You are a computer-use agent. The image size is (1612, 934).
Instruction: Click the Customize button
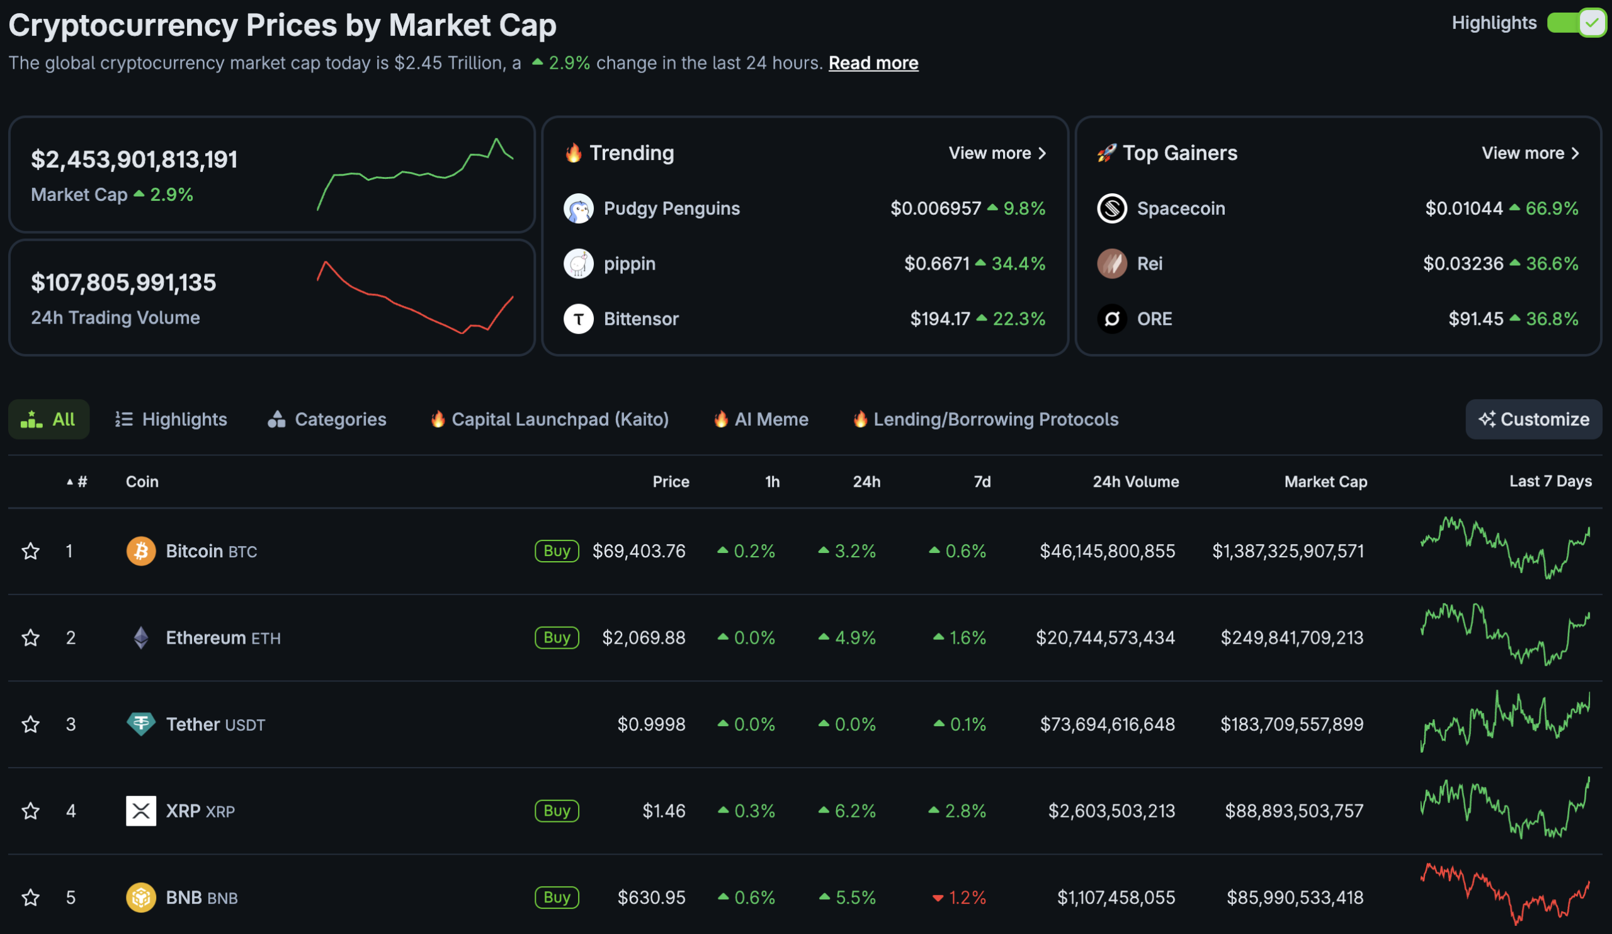pos(1533,419)
